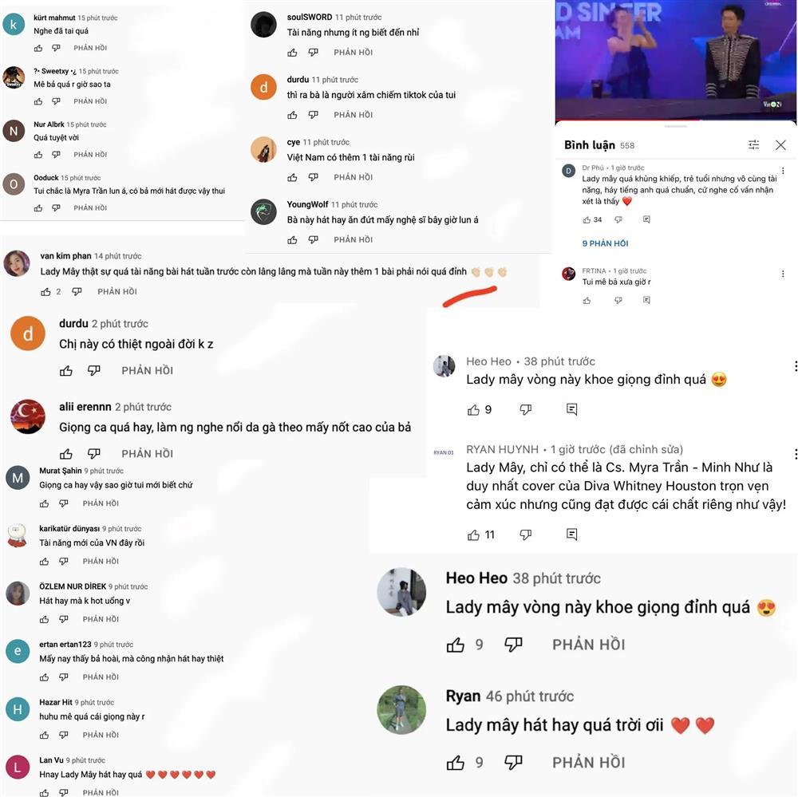Open the comment sort filter icon
Screen dimensions: 798x797
click(x=754, y=145)
